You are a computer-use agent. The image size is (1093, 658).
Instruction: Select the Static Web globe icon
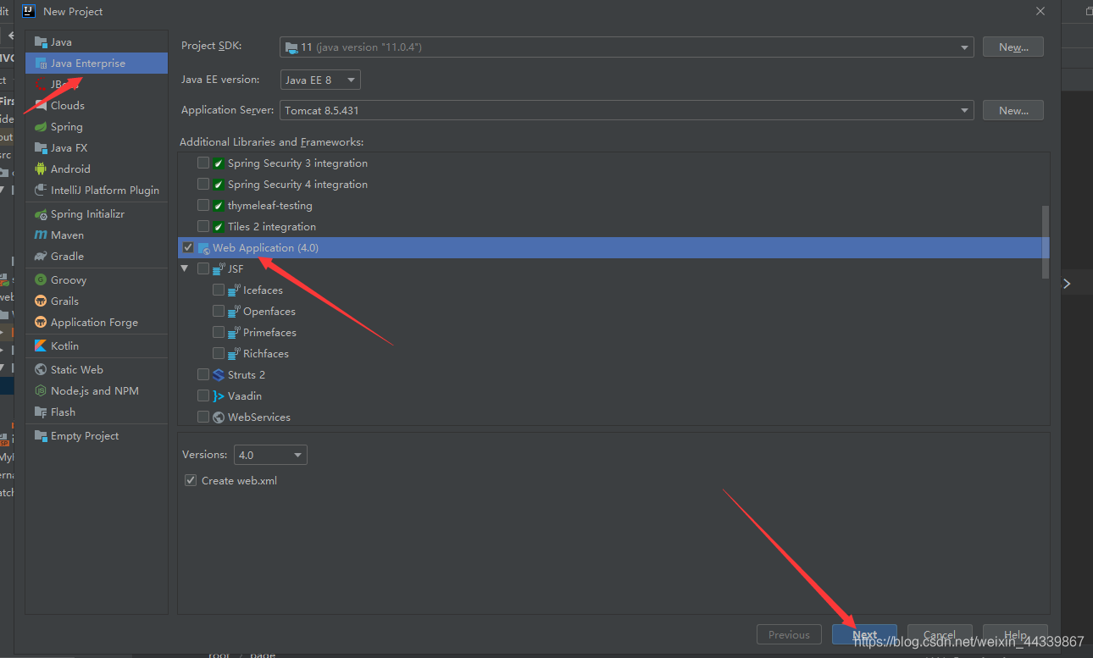pyautogui.click(x=41, y=370)
